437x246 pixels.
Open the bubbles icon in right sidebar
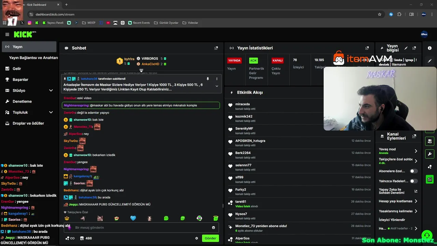coord(430,166)
